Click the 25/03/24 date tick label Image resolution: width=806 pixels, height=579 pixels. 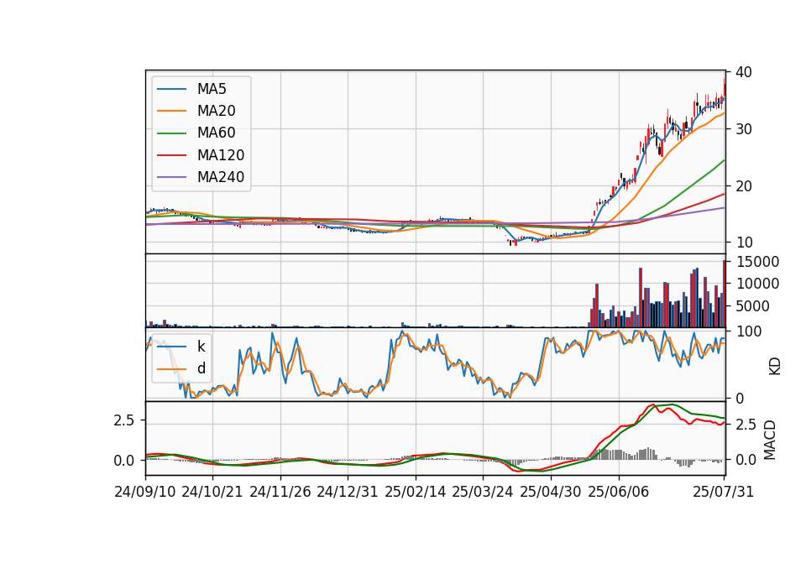[x=483, y=492]
